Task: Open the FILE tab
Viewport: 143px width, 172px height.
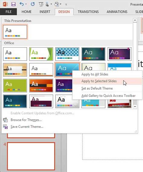Action: (x=8, y=12)
